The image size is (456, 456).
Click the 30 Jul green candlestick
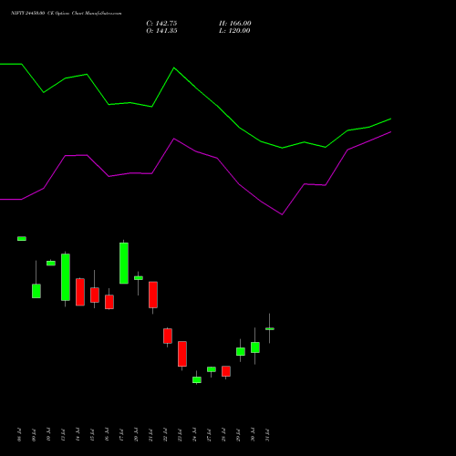click(255, 347)
